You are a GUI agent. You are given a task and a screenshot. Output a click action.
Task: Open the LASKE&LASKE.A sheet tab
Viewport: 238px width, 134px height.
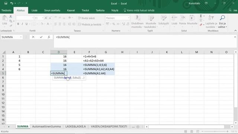(75, 127)
